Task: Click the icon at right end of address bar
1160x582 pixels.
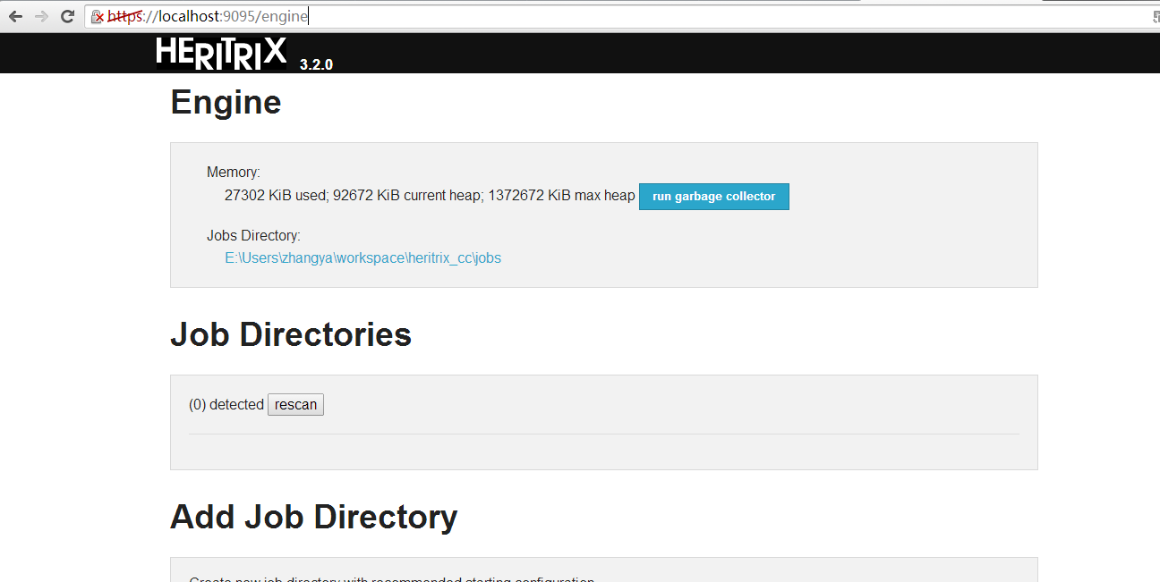Action: pyautogui.click(x=1155, y=16)
